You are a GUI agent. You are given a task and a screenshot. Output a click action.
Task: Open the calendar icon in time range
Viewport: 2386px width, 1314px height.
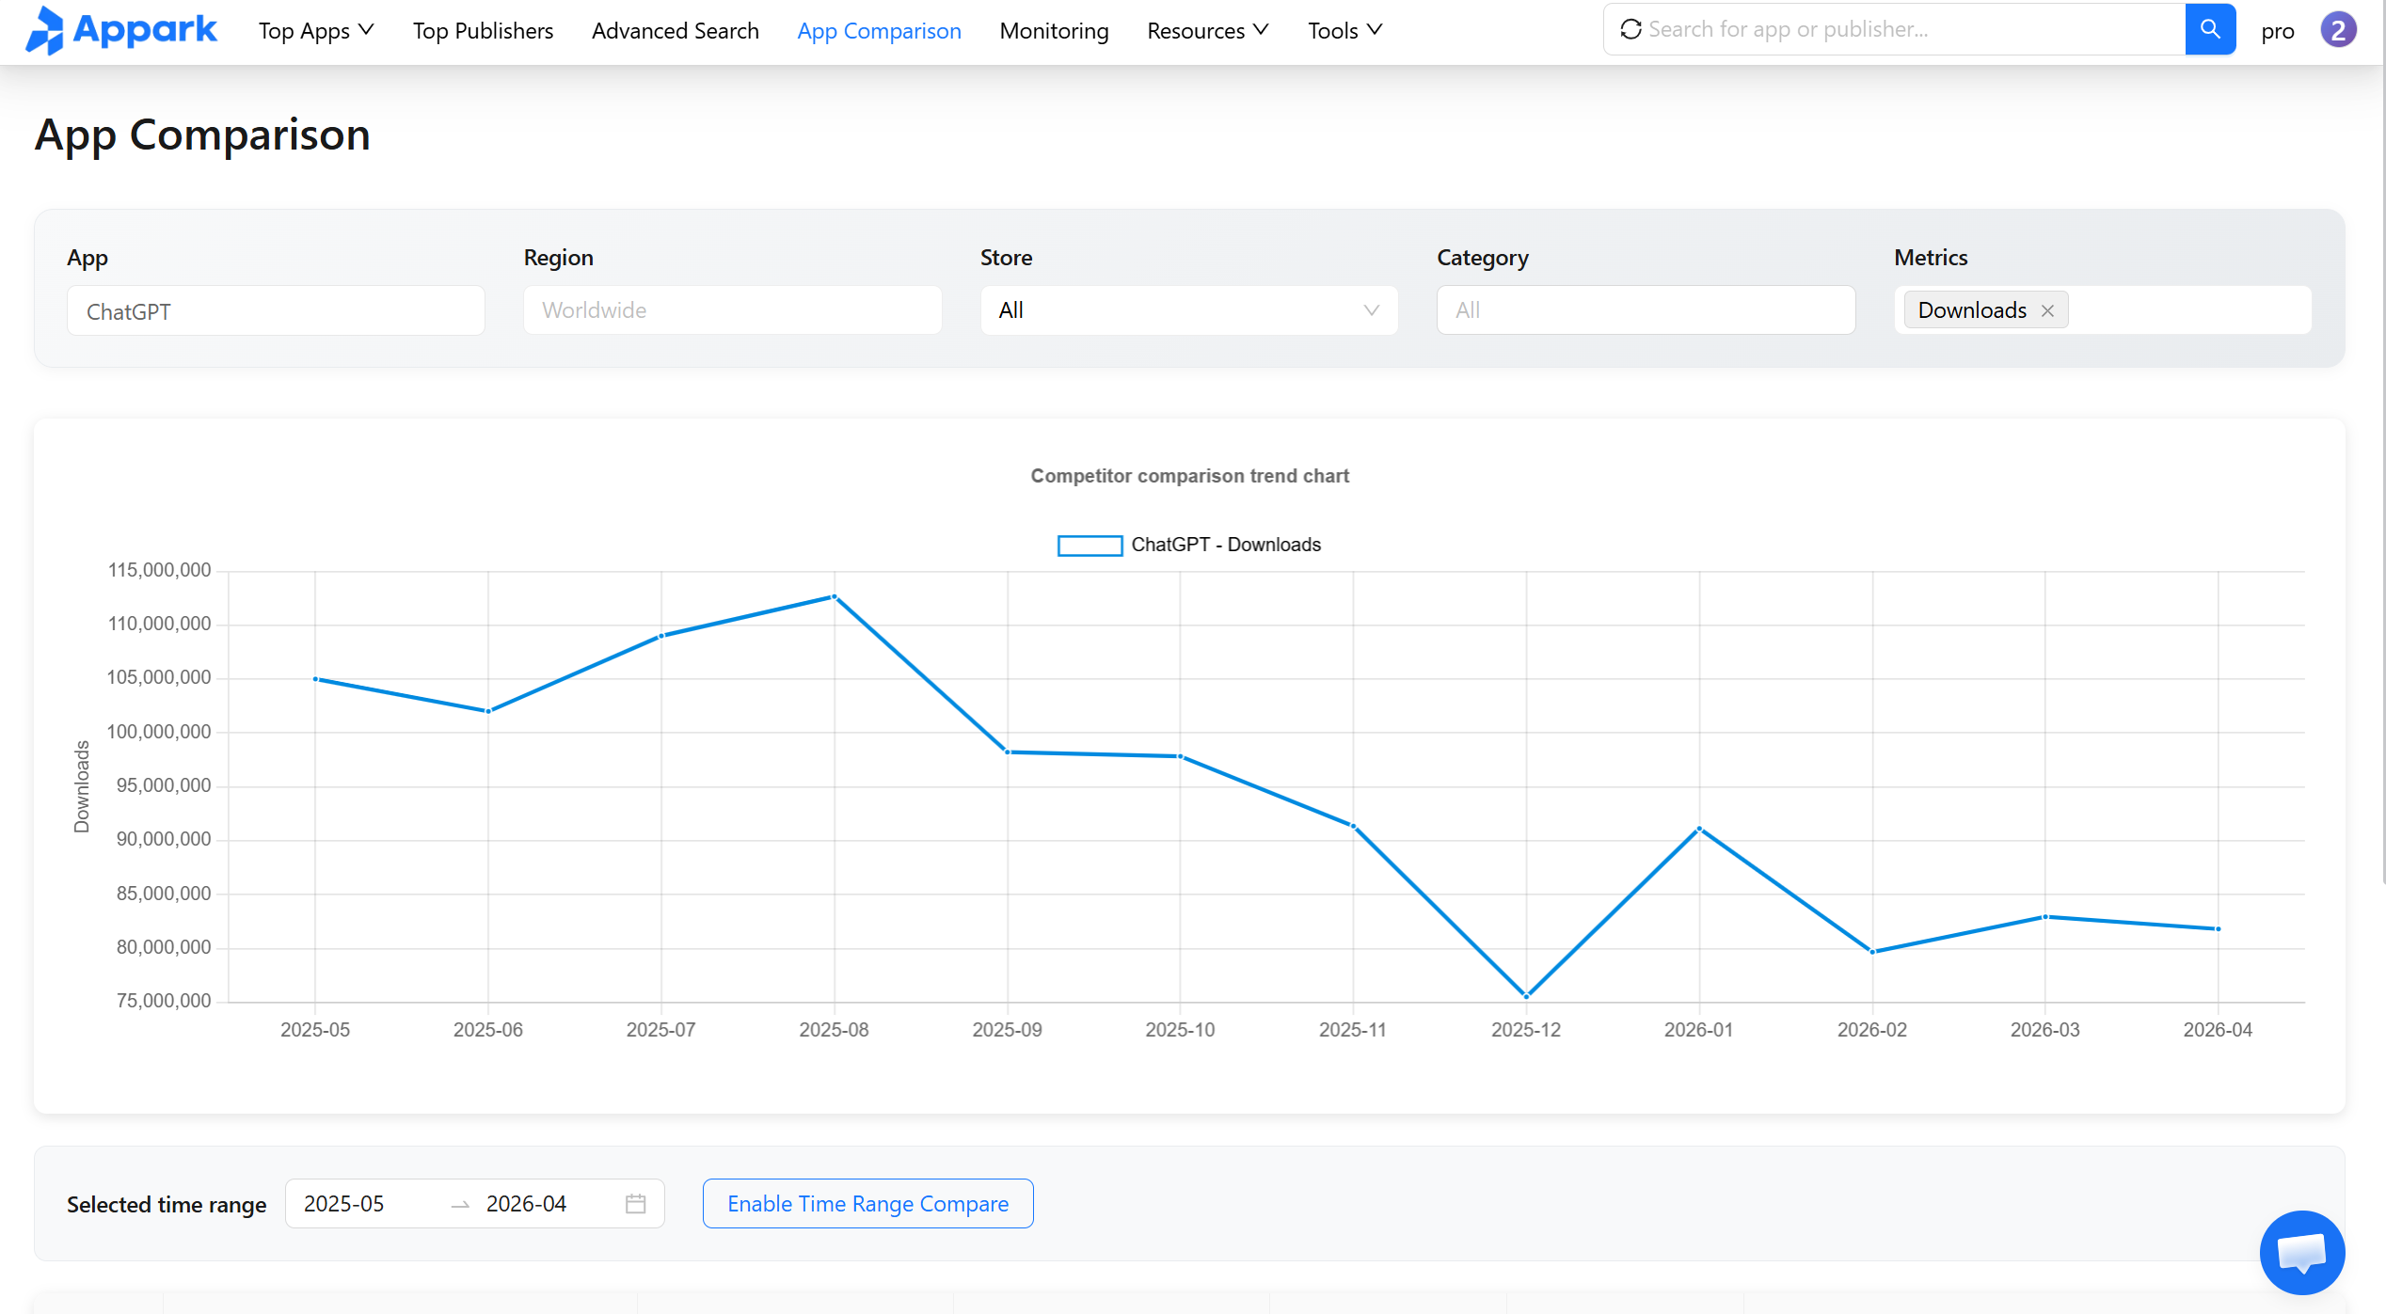[x=636, y=1204]
